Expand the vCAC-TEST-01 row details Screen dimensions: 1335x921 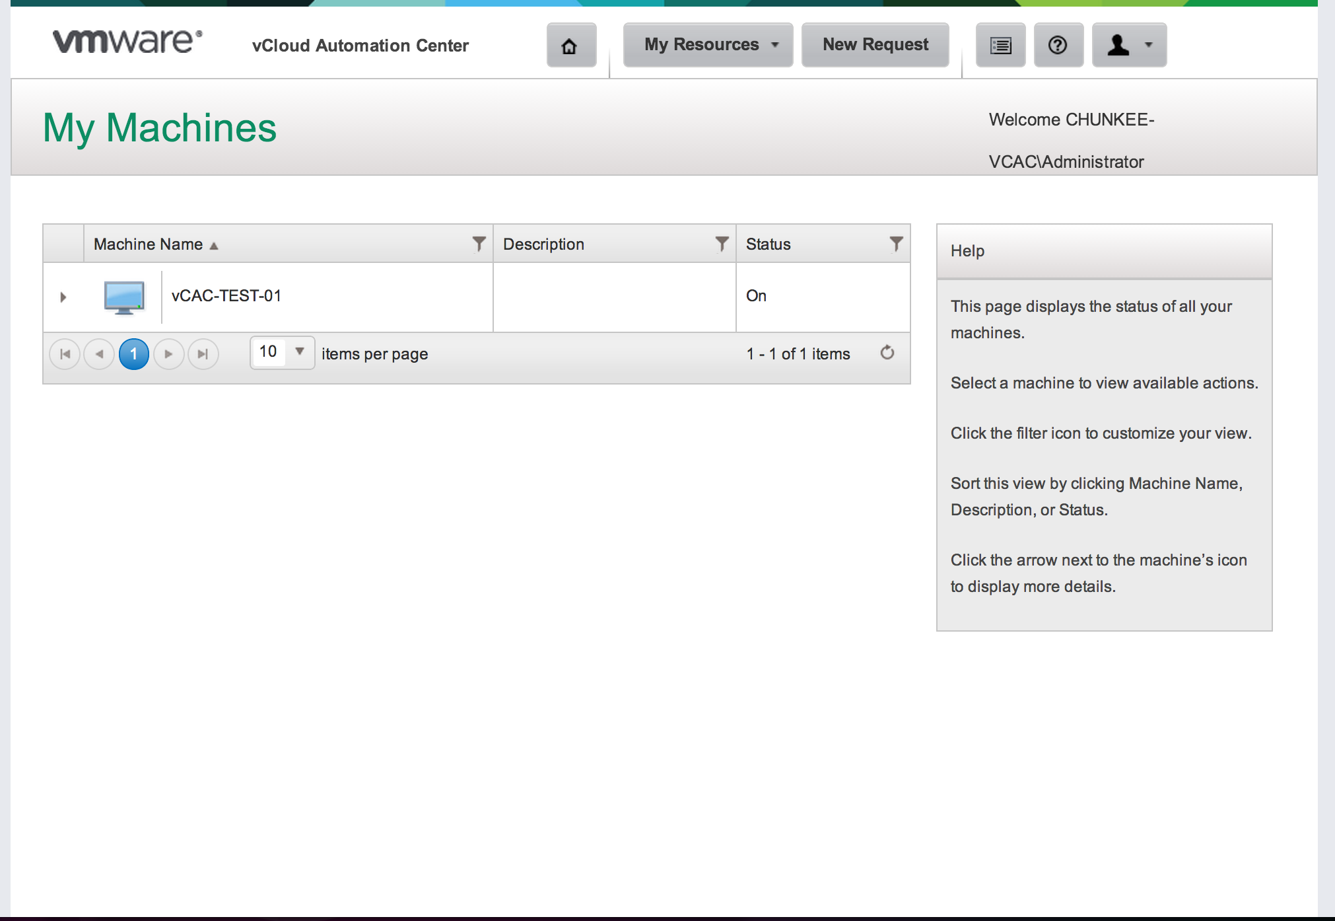(63, 297)
